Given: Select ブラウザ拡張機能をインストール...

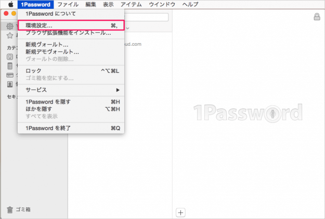Looking at the screenshot, I should point(68,33).
